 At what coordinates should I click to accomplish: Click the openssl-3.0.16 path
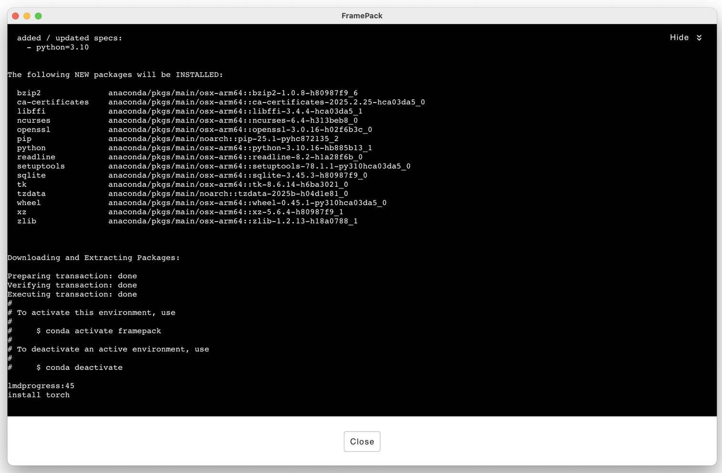point(240,130)
